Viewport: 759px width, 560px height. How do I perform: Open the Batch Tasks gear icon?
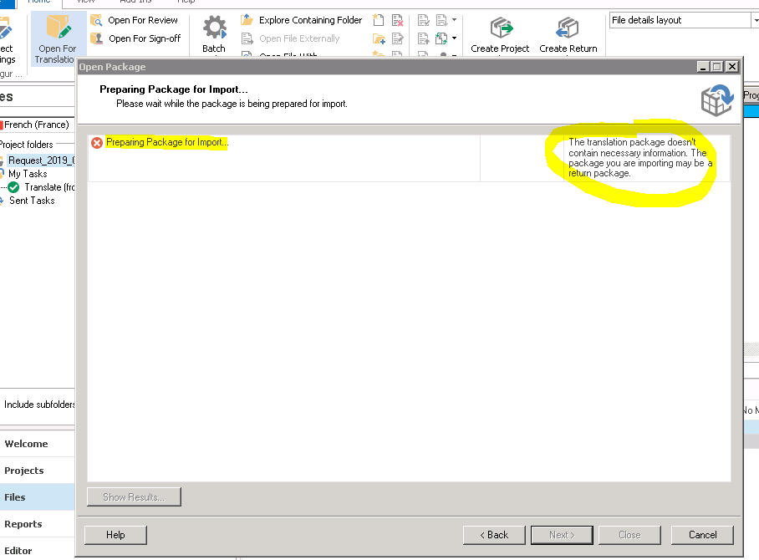(214, 28)
